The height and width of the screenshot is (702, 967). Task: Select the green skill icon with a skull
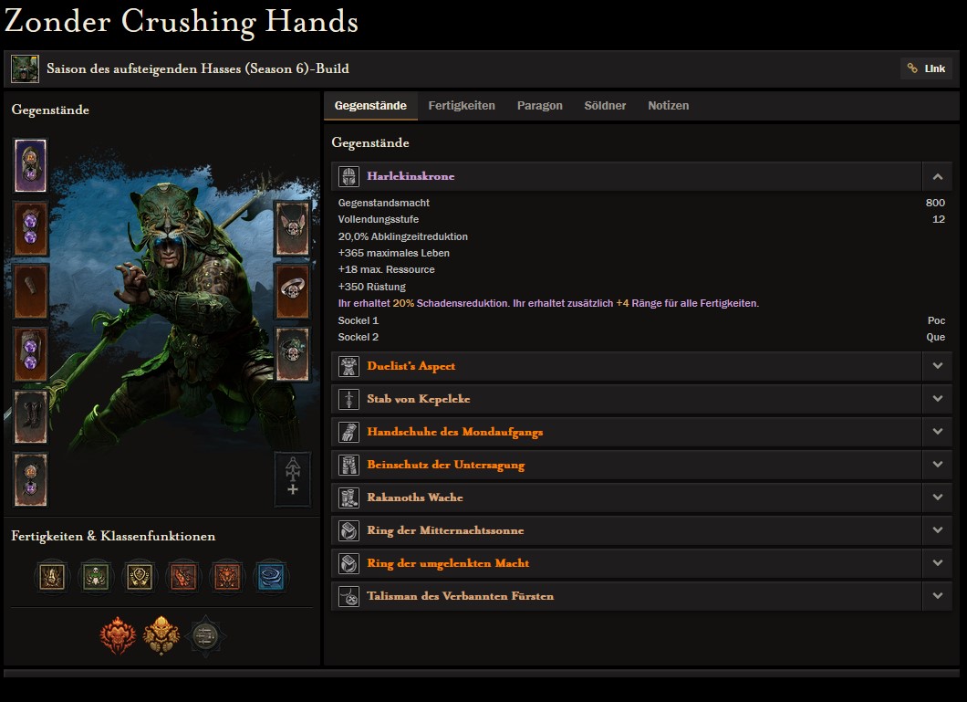click(x=96, y=577)
